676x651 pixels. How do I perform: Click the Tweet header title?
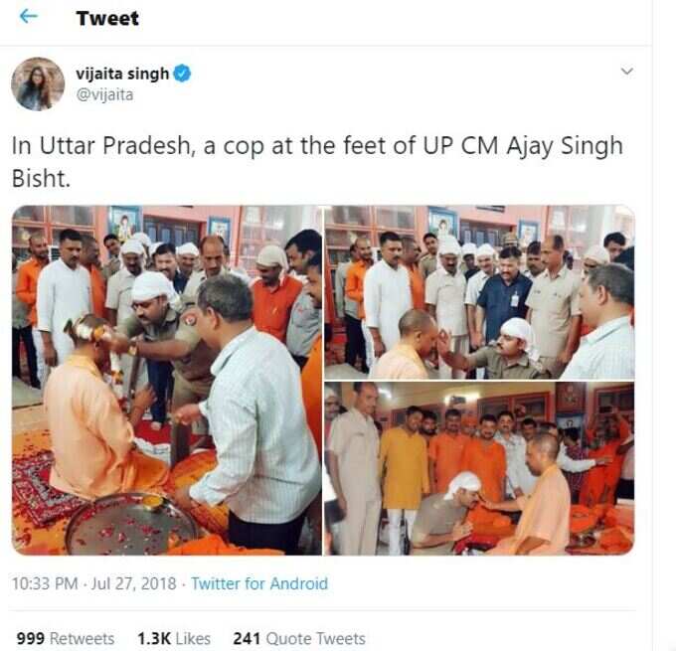click(x=107, y=18)
